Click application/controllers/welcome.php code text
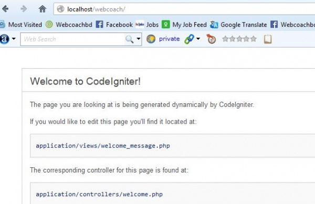 tap(99, 195)
